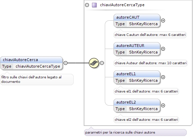Click annotation 'chiave Cautun dell'autore: max 6 caratteri'
This screenshot has height=137, width=193.
point(150,35)
